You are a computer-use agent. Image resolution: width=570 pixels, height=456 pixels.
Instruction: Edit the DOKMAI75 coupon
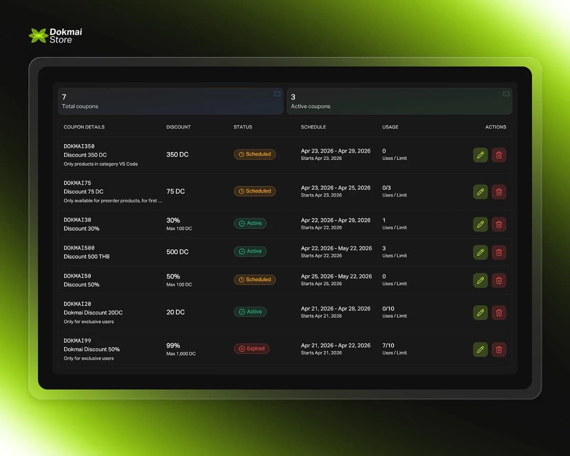480,192
